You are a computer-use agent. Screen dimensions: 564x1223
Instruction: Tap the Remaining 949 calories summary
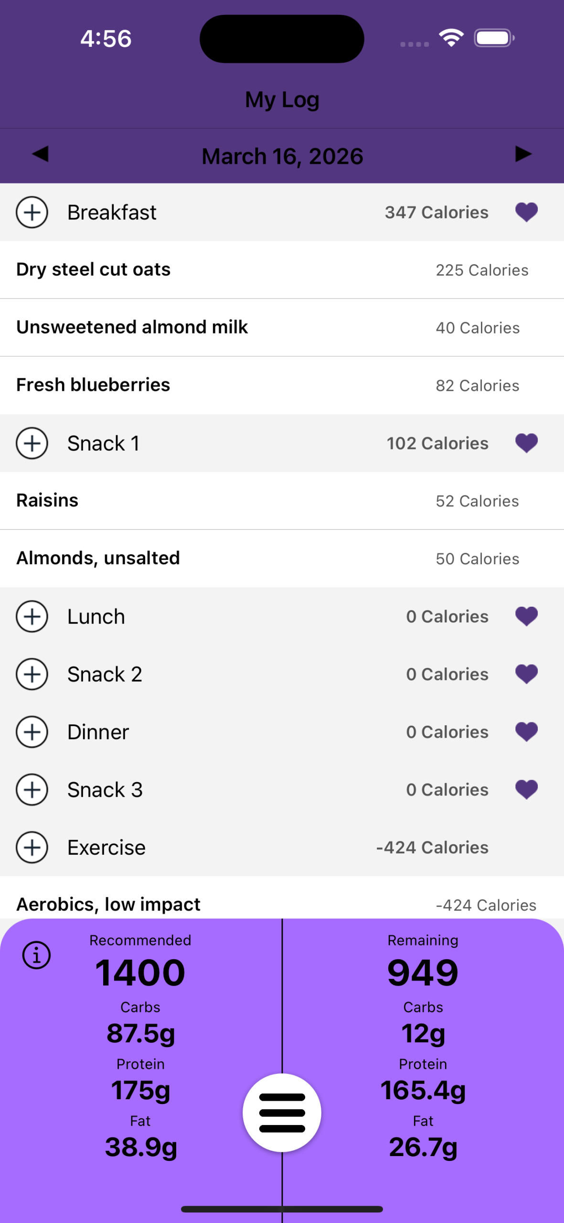click(423, 973)
